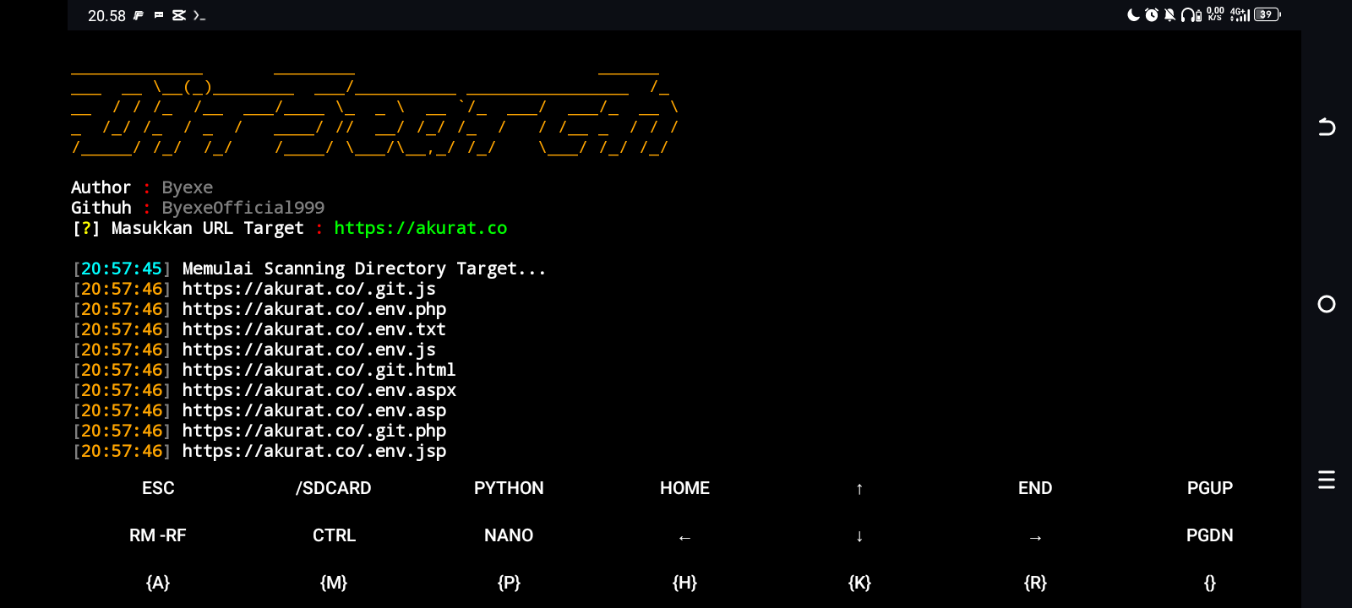Tap the {K} macro key

coord(859,583)
